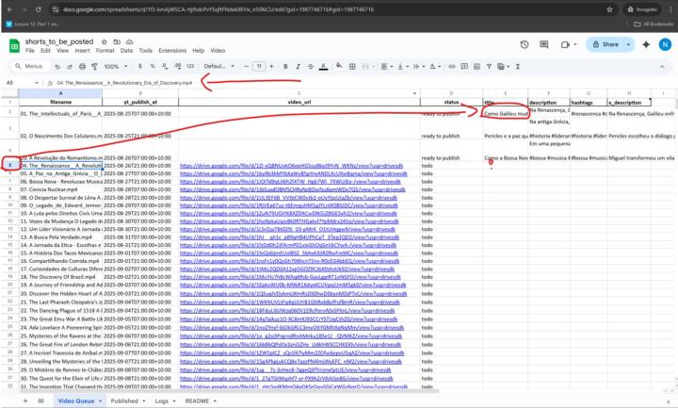Open the functions sigma icon

[x=518, y=67]
